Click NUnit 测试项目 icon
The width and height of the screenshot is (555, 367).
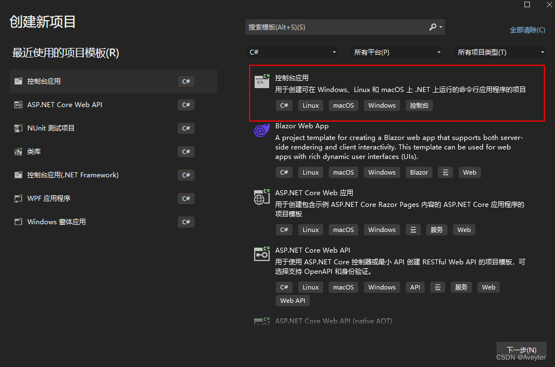pyautogui.click(x=18, y=128)
